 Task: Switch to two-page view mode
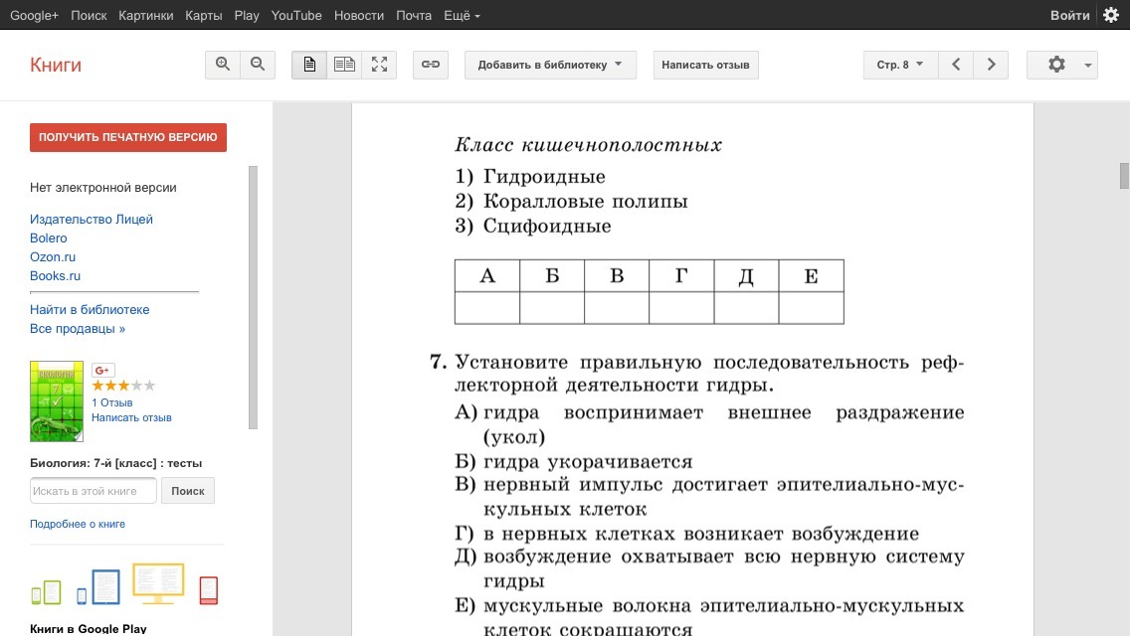point(344,65)
